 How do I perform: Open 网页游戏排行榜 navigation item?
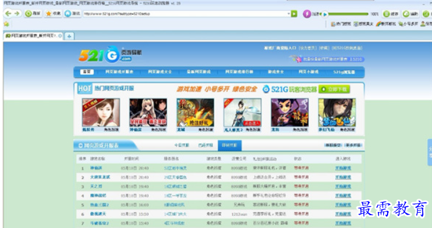tap(239, 72)
